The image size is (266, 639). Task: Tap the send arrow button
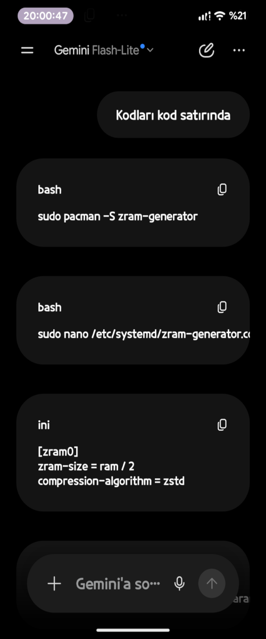pos(212,584)
